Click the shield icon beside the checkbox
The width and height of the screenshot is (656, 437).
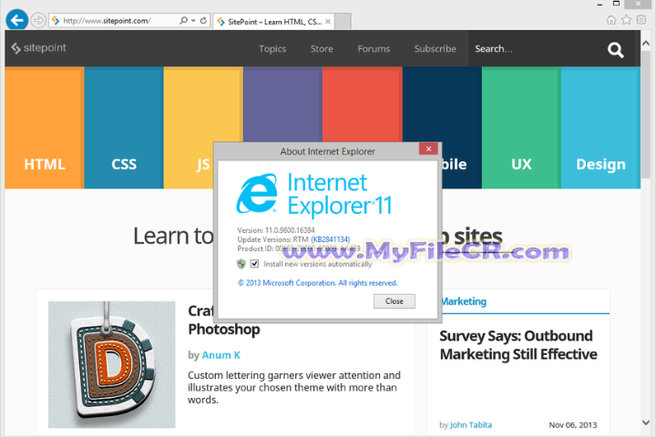click(x=241, y=264)
